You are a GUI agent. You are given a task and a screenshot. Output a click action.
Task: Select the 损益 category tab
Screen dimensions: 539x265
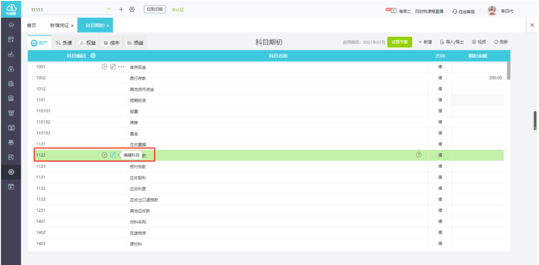(x=135, y=43)
